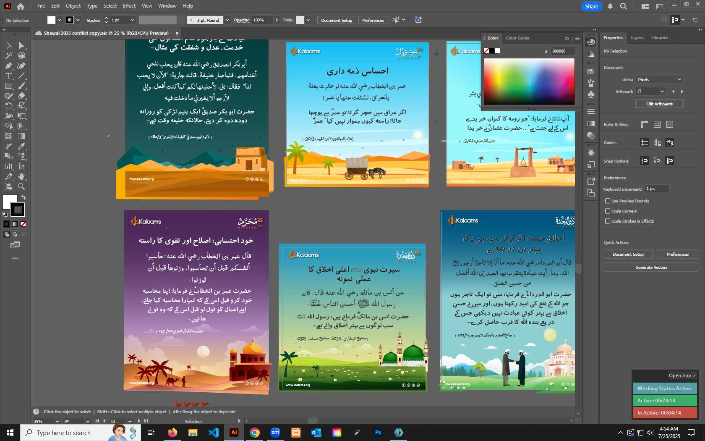
Task: Open the Object menu
Action: (73, 6)
